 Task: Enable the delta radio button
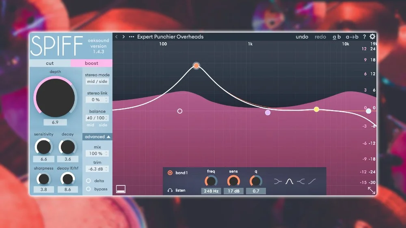88,181
